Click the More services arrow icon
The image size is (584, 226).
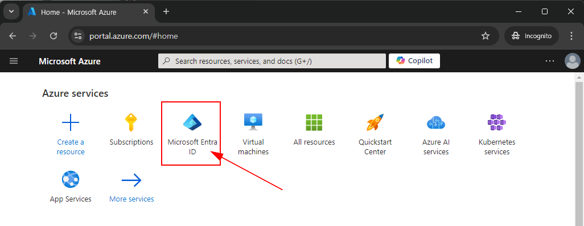131,180
